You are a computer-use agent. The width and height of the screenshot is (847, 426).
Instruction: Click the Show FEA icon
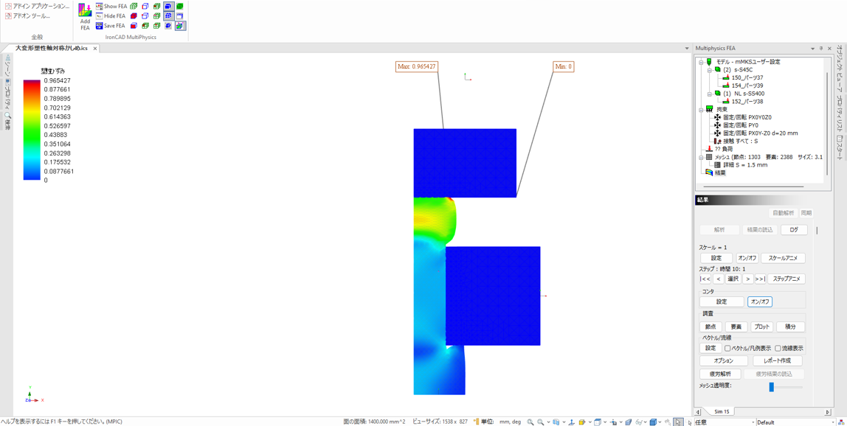(100, 6)
